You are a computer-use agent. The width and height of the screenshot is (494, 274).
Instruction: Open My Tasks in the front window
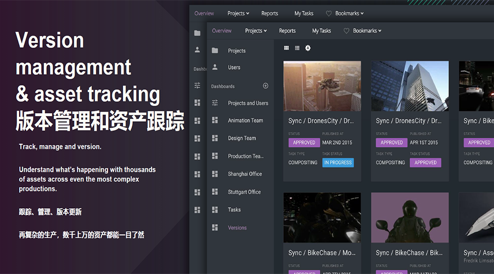coord(321,31)
